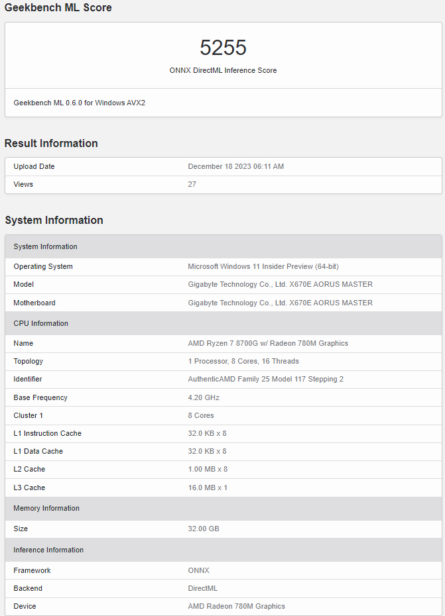The height and width of the screenshot is (616, 445).
Task: Click the Geekbench ML Score heading
Action: tap(58, 7)
